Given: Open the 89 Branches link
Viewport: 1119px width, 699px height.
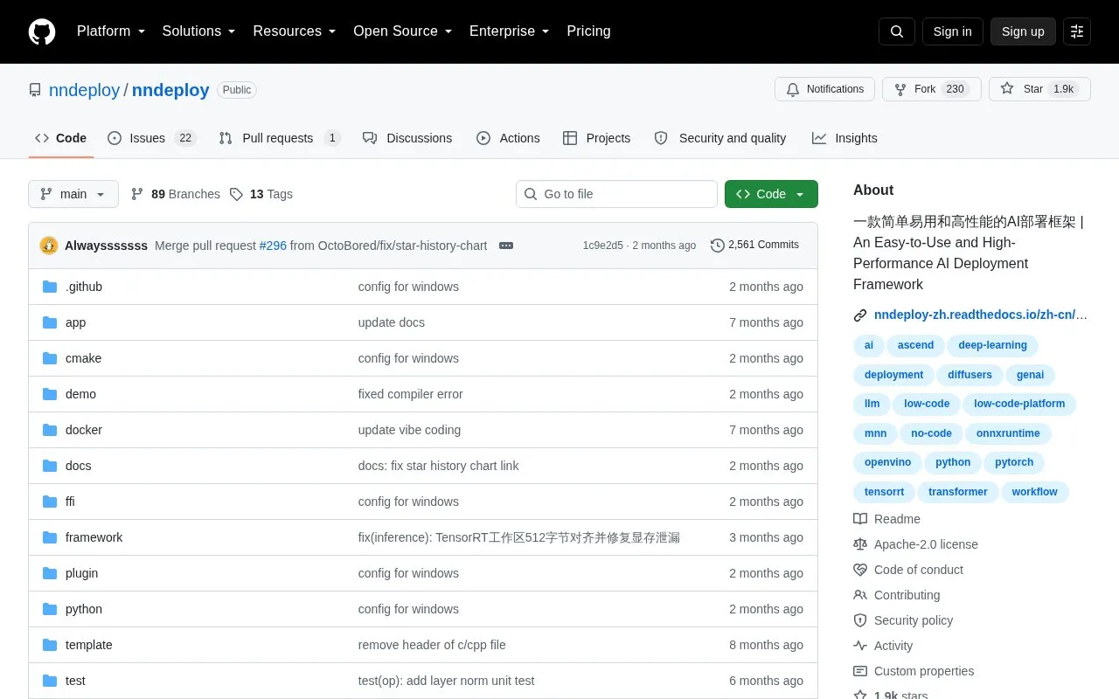Looking at the screenshot, I should 176,194.
